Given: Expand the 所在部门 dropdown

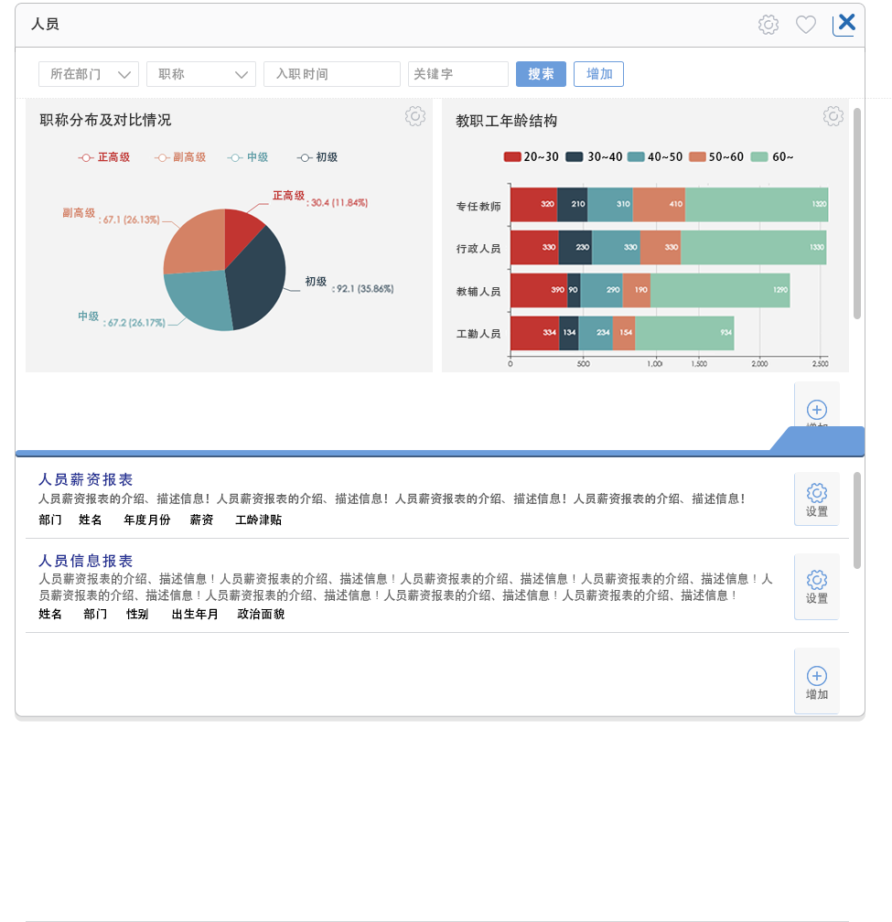Looking at the screenshot, I should pos(89,74).
